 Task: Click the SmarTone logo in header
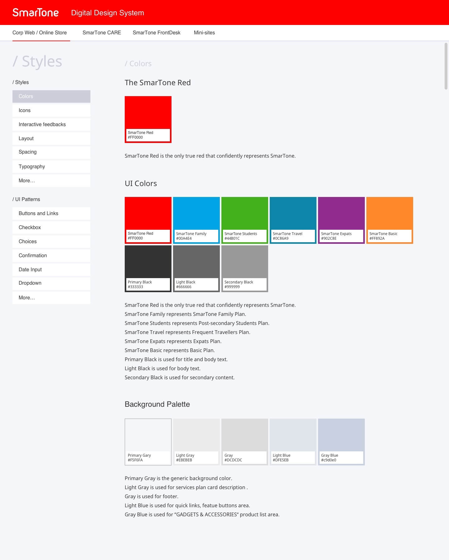(x=36, y=12)
